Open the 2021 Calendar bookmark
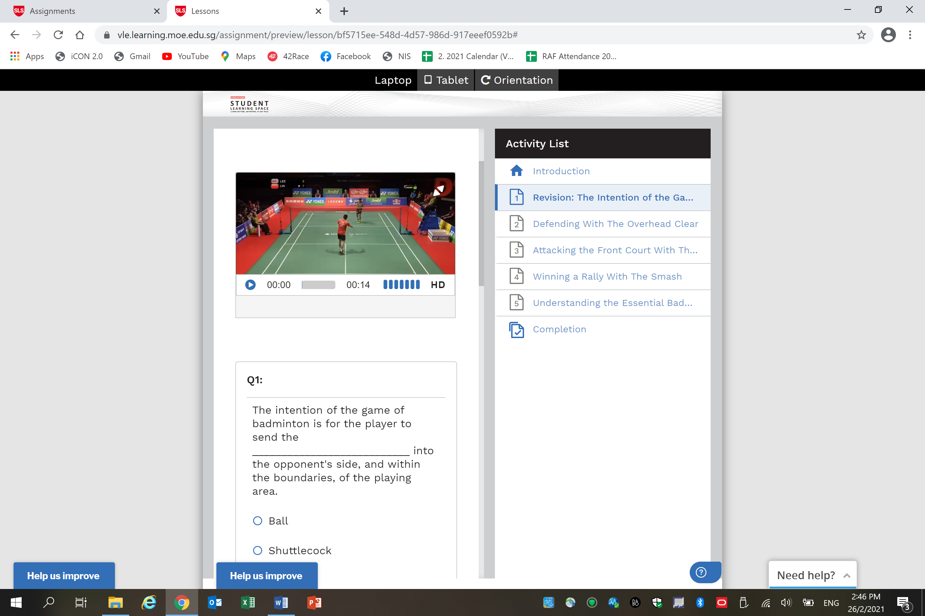The image size is (925, 616). point(468,57)
